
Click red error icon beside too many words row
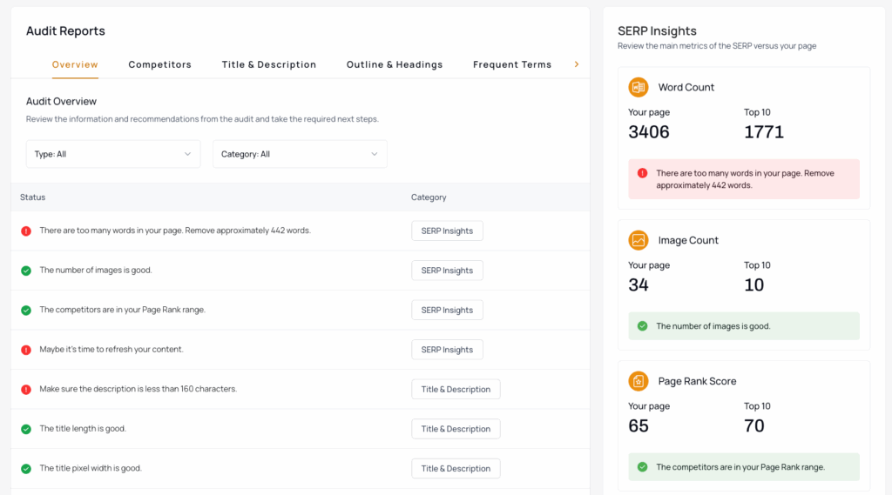26,231
